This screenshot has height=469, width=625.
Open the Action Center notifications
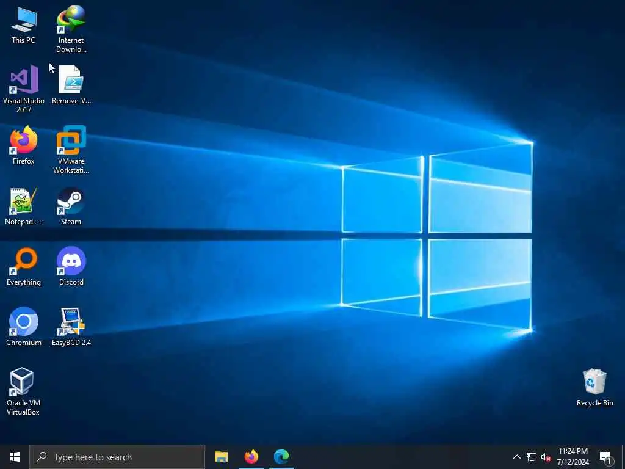(606, 457)
